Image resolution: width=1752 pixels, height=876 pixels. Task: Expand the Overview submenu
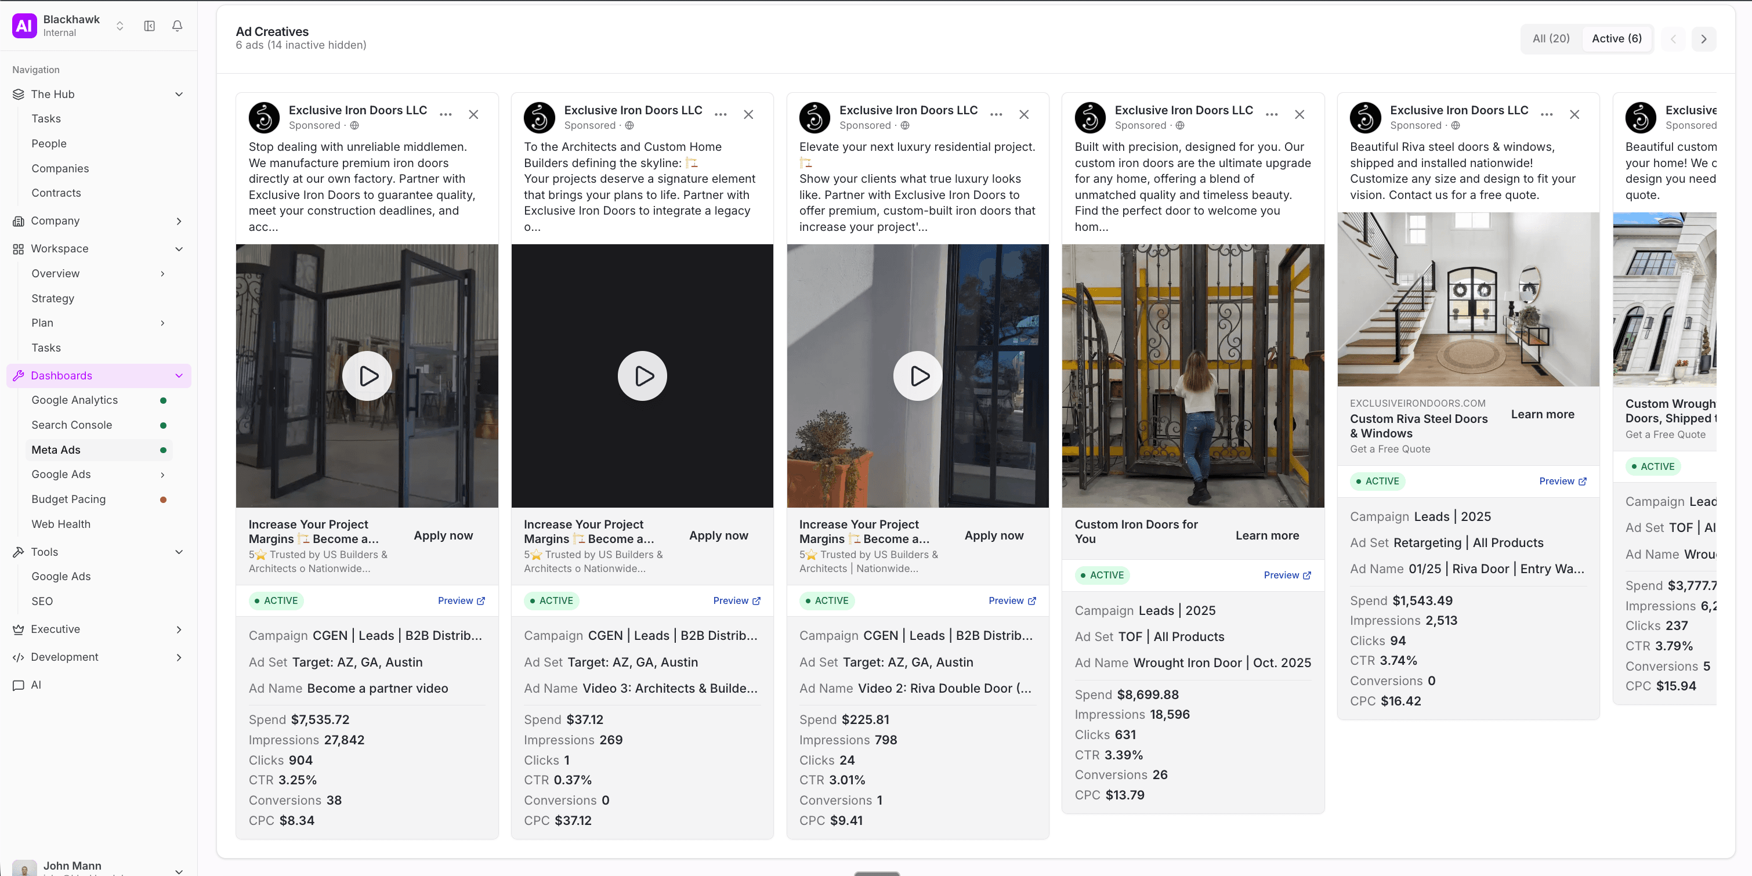[x=162, y=273]
